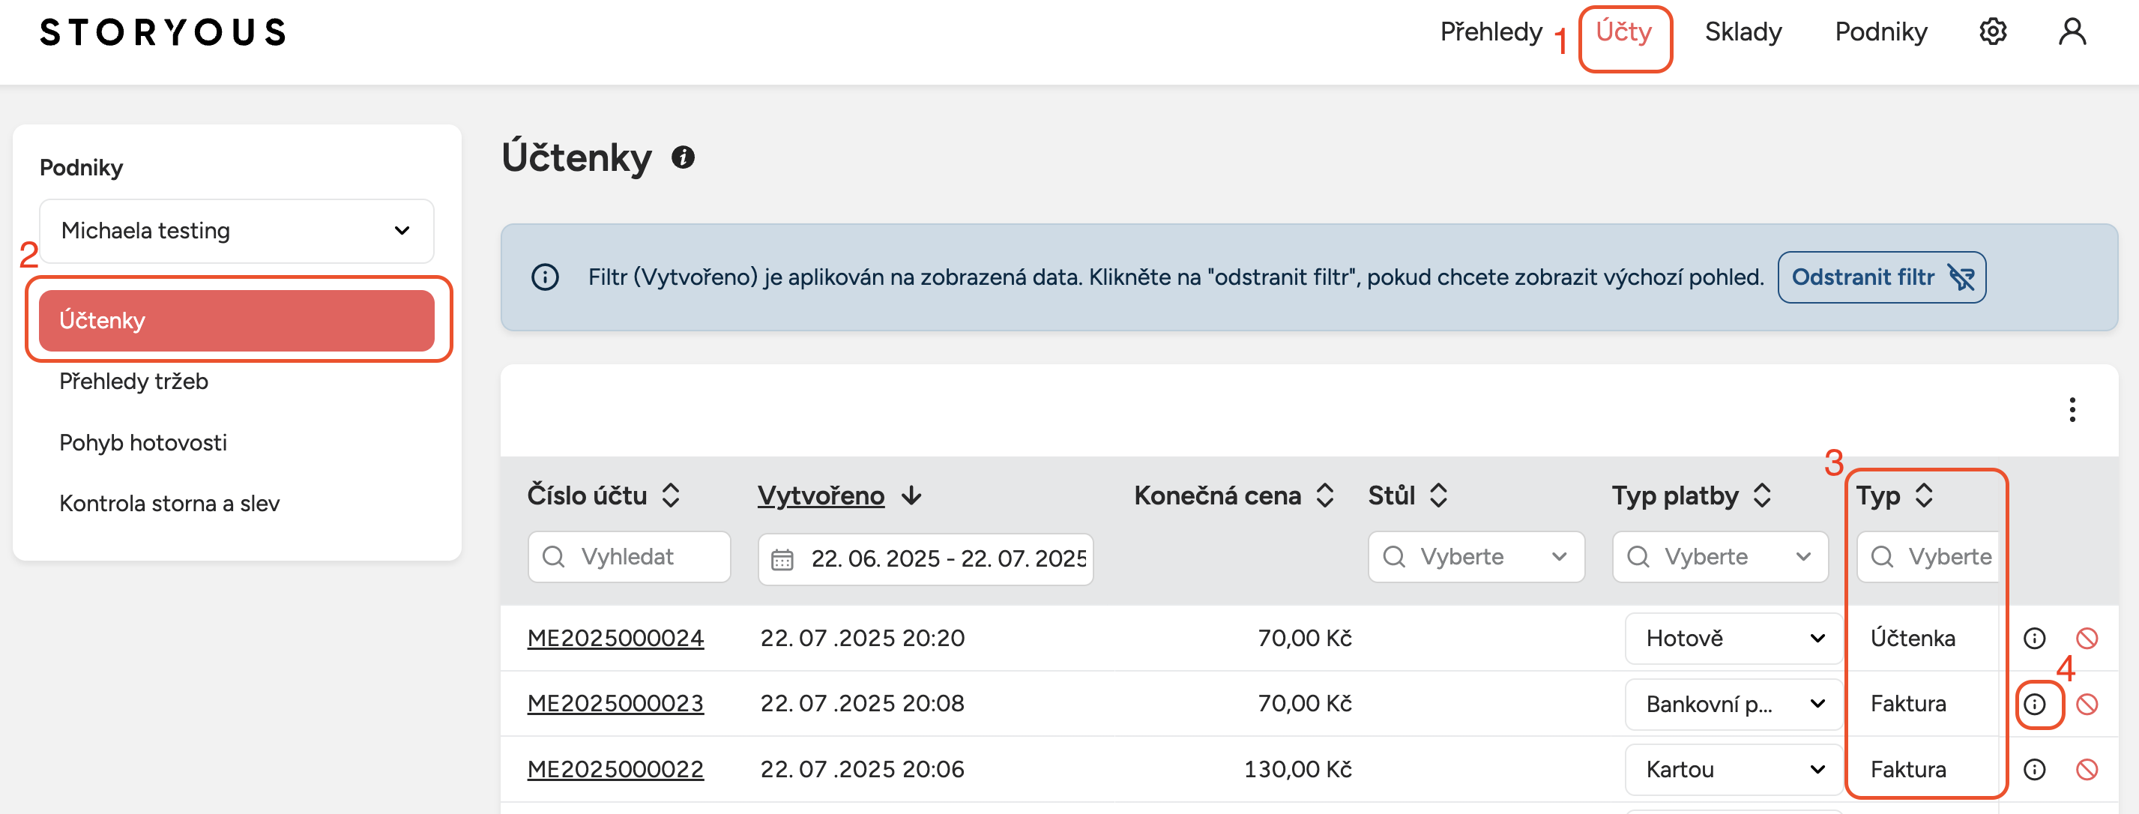The width and height of the screenshot is (2139, 814).
Task: Toggle sort arrow next to Vytvořeno
Action: pyautogui.click(x=911, y=496)
